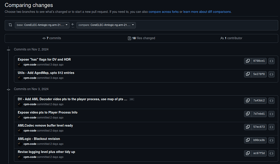The width and height of the screenshot is (280, 164).
Task: Open commit "AMLogic - Blackout revision"
Action: point(39,139)
